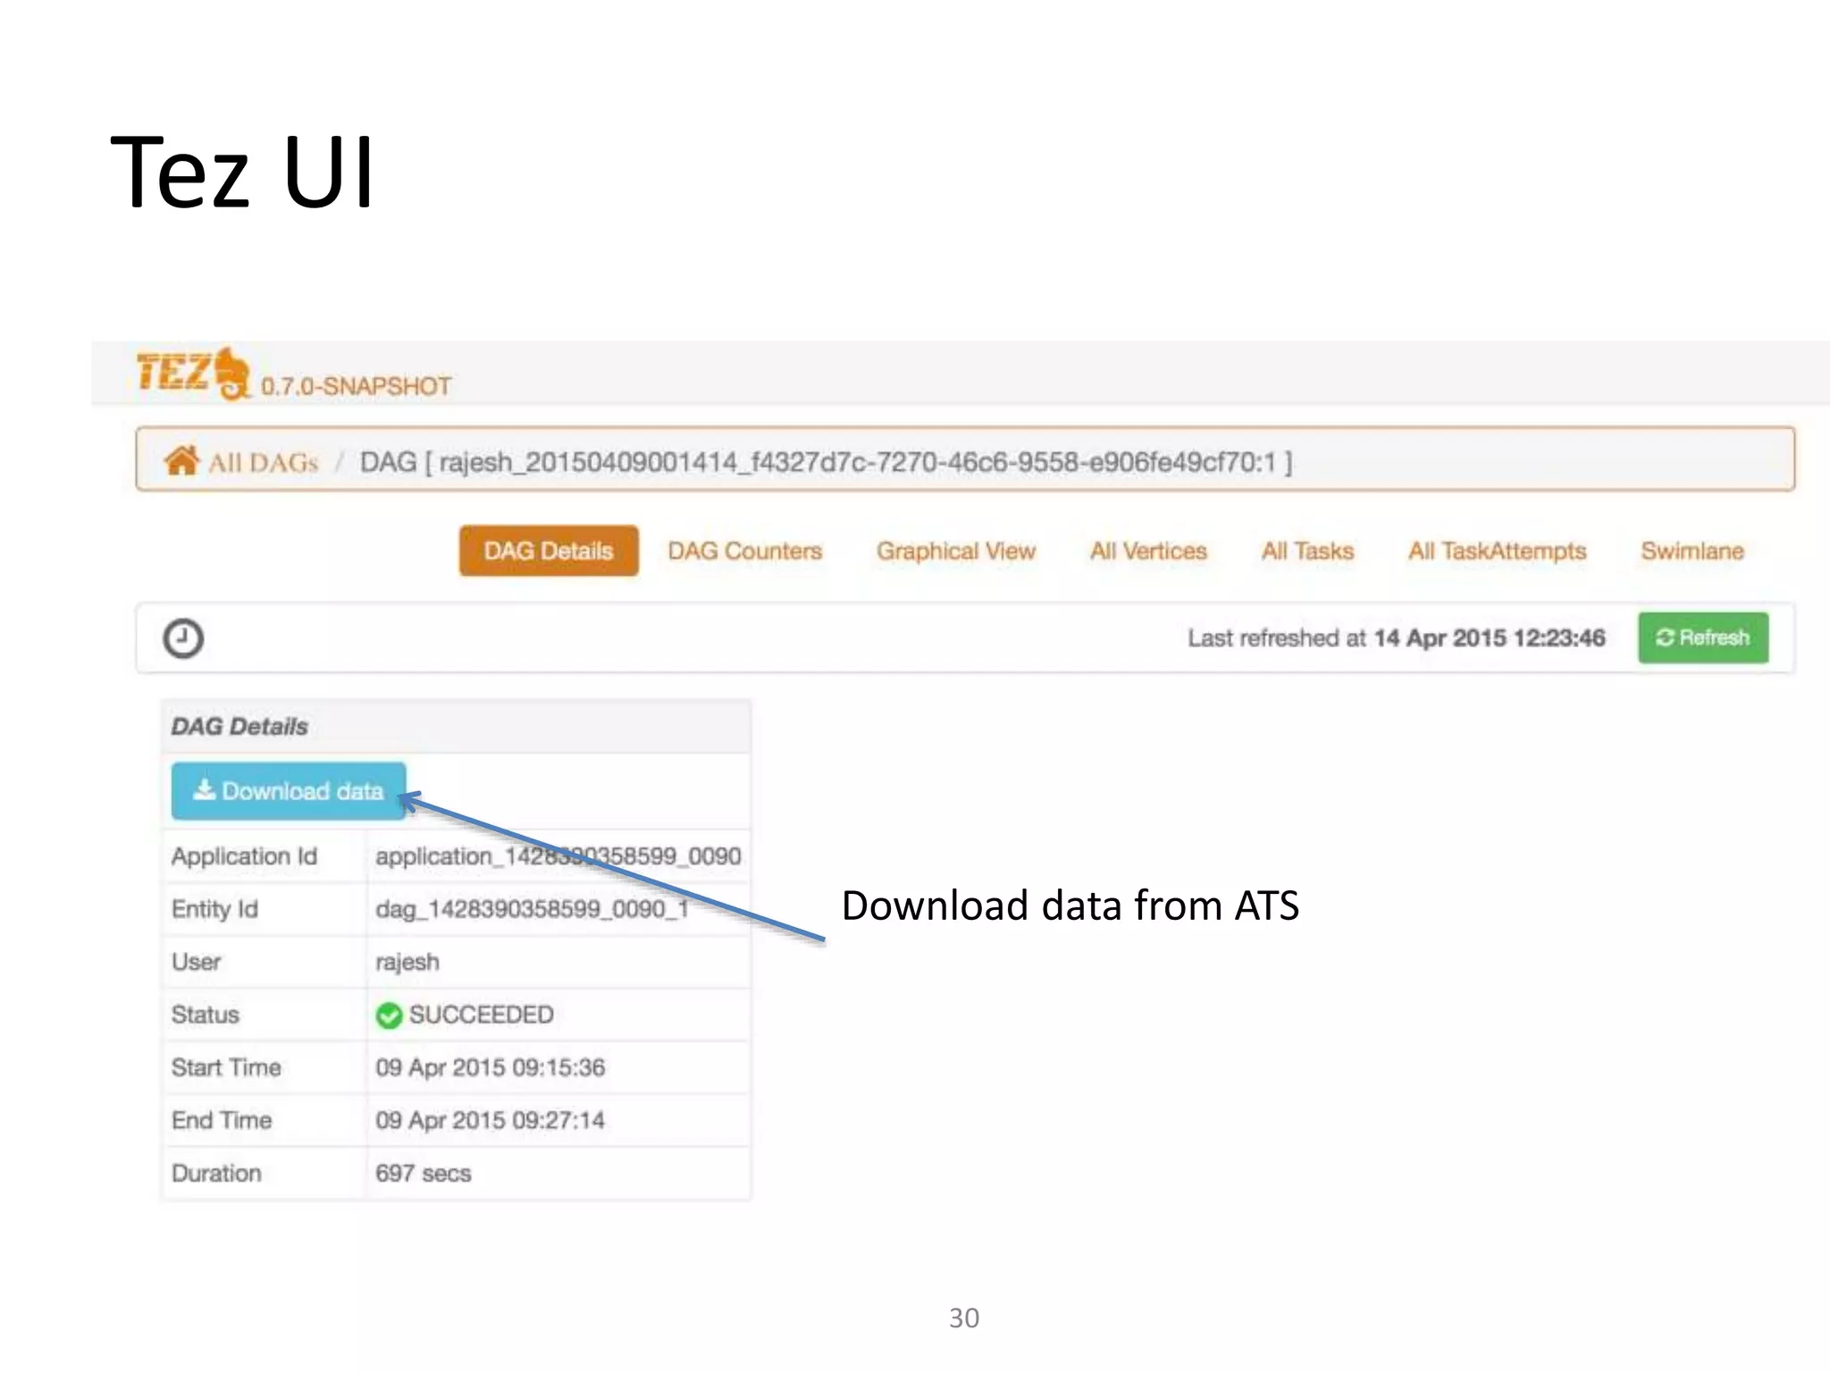Click the Entity Id label
This screenshot has height=1373, width=1830.
(215, 909)
